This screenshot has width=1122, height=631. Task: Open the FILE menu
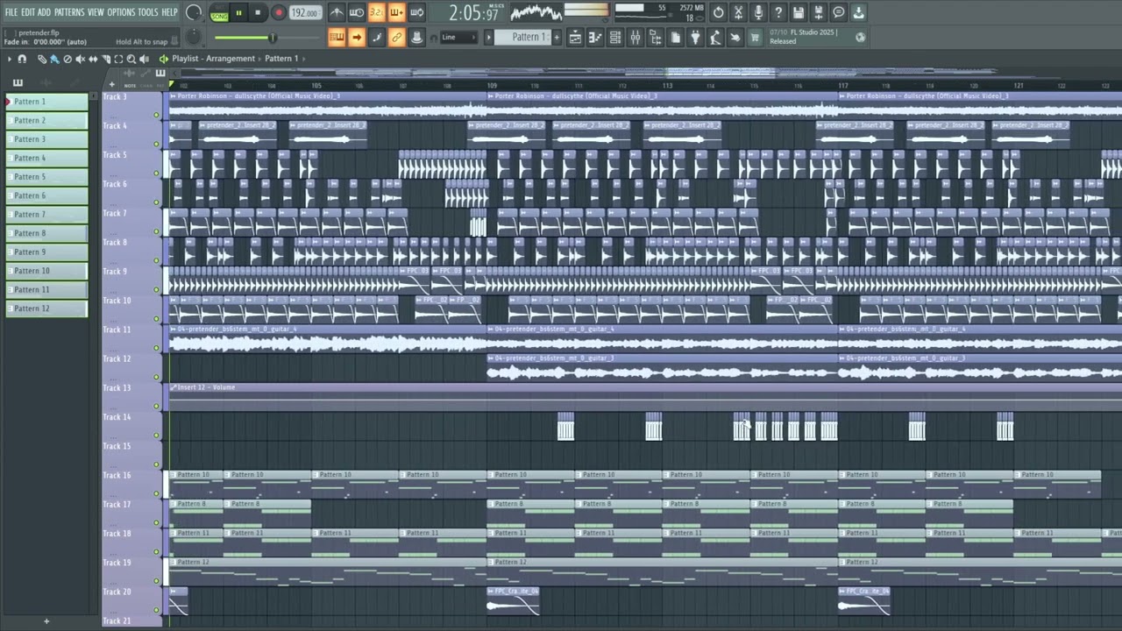coord(11,12)
